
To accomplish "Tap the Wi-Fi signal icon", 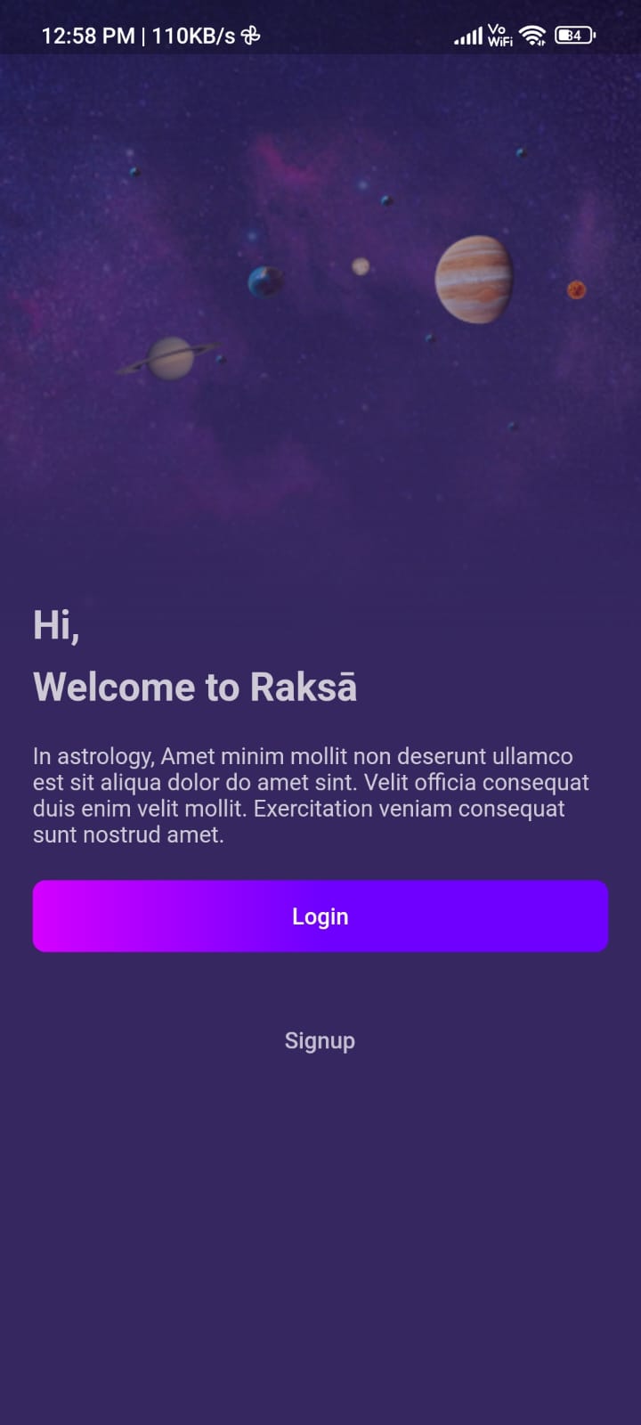I will (532, 36).
